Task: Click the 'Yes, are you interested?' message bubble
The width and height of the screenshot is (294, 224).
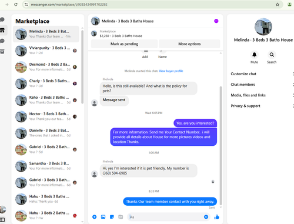Action: coord(195,123)
